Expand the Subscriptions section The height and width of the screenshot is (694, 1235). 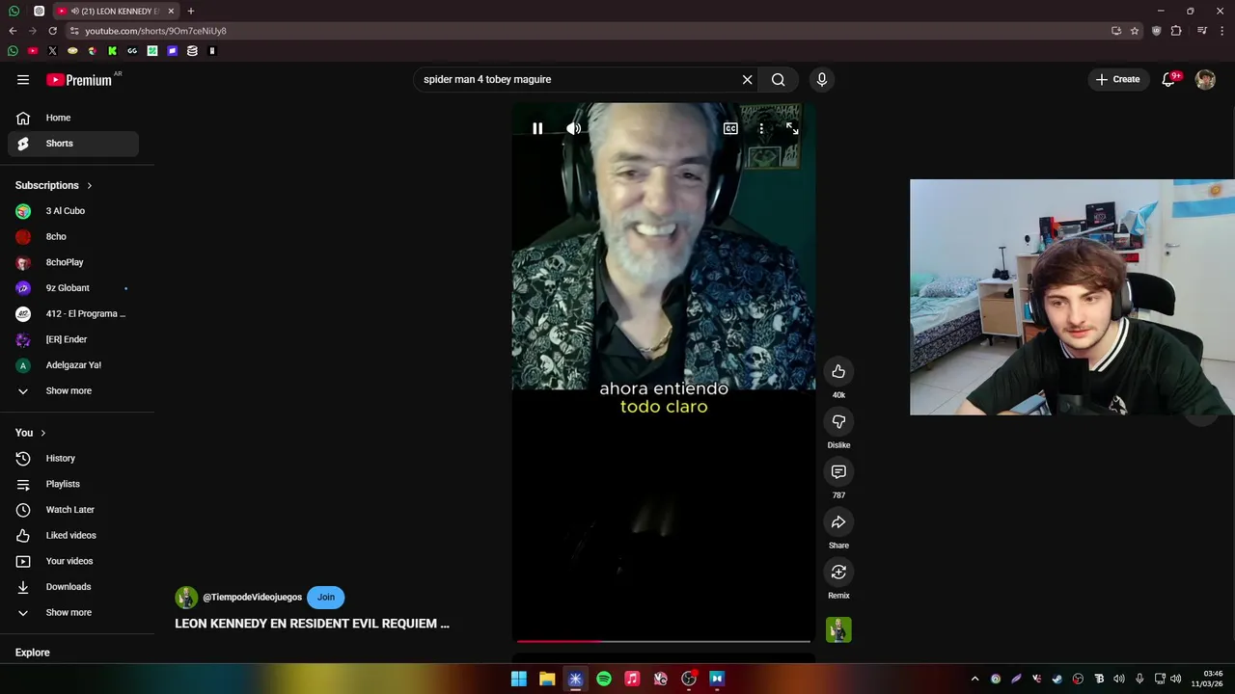pos(54,185)
